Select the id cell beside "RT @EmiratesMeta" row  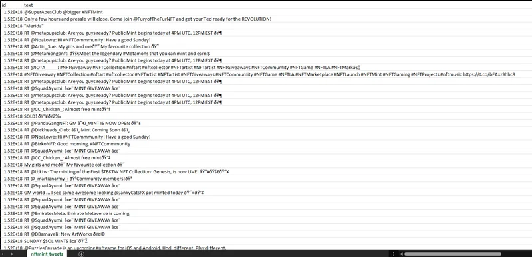click(x=12, y=213)
